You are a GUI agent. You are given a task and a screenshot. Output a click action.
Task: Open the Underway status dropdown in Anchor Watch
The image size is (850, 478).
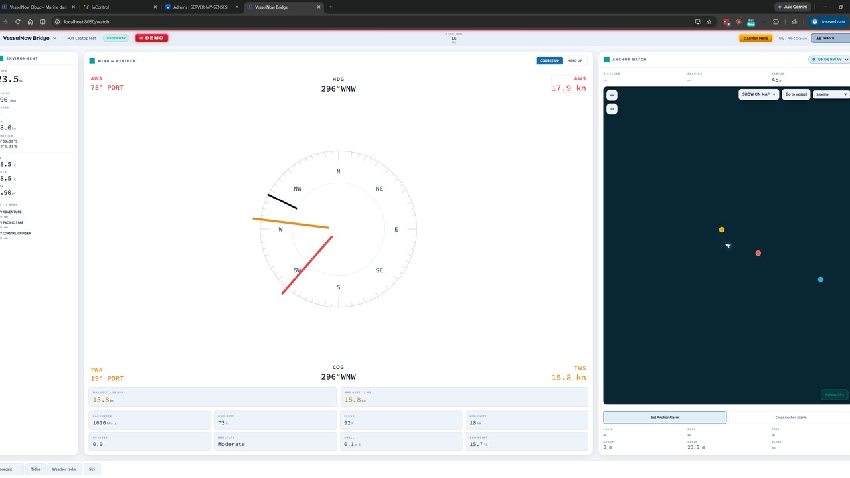tap(829, 59)
